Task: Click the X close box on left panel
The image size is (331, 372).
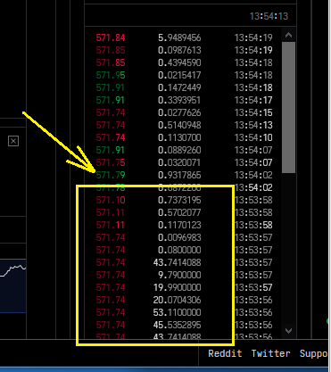Action: [x=13, y=141]
